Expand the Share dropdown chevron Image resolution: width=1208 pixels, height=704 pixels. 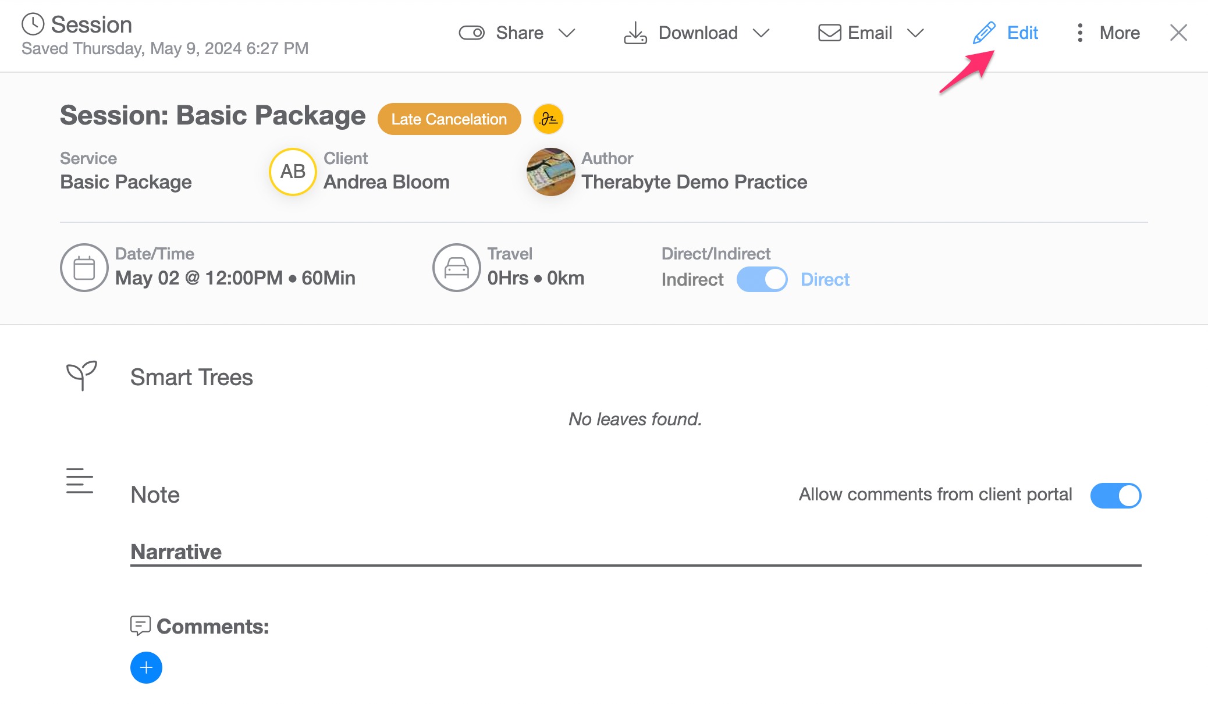567,33
